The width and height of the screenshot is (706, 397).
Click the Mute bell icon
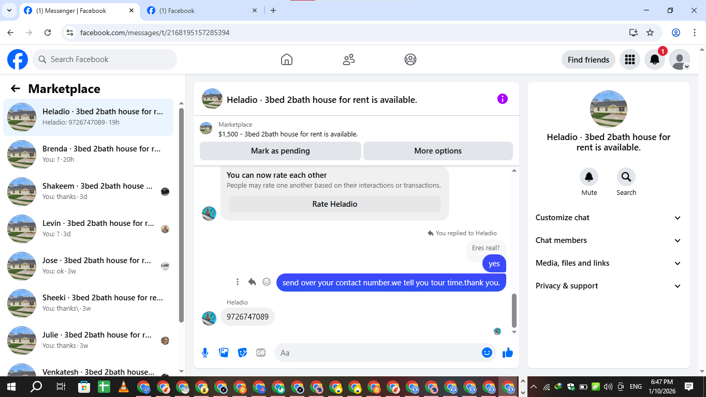click(589, 177)
